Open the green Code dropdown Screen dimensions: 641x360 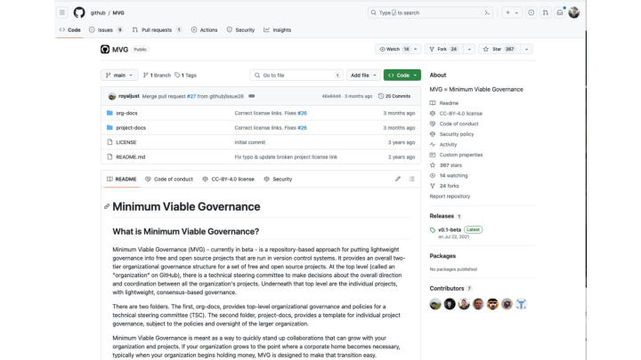pos(402,75)
